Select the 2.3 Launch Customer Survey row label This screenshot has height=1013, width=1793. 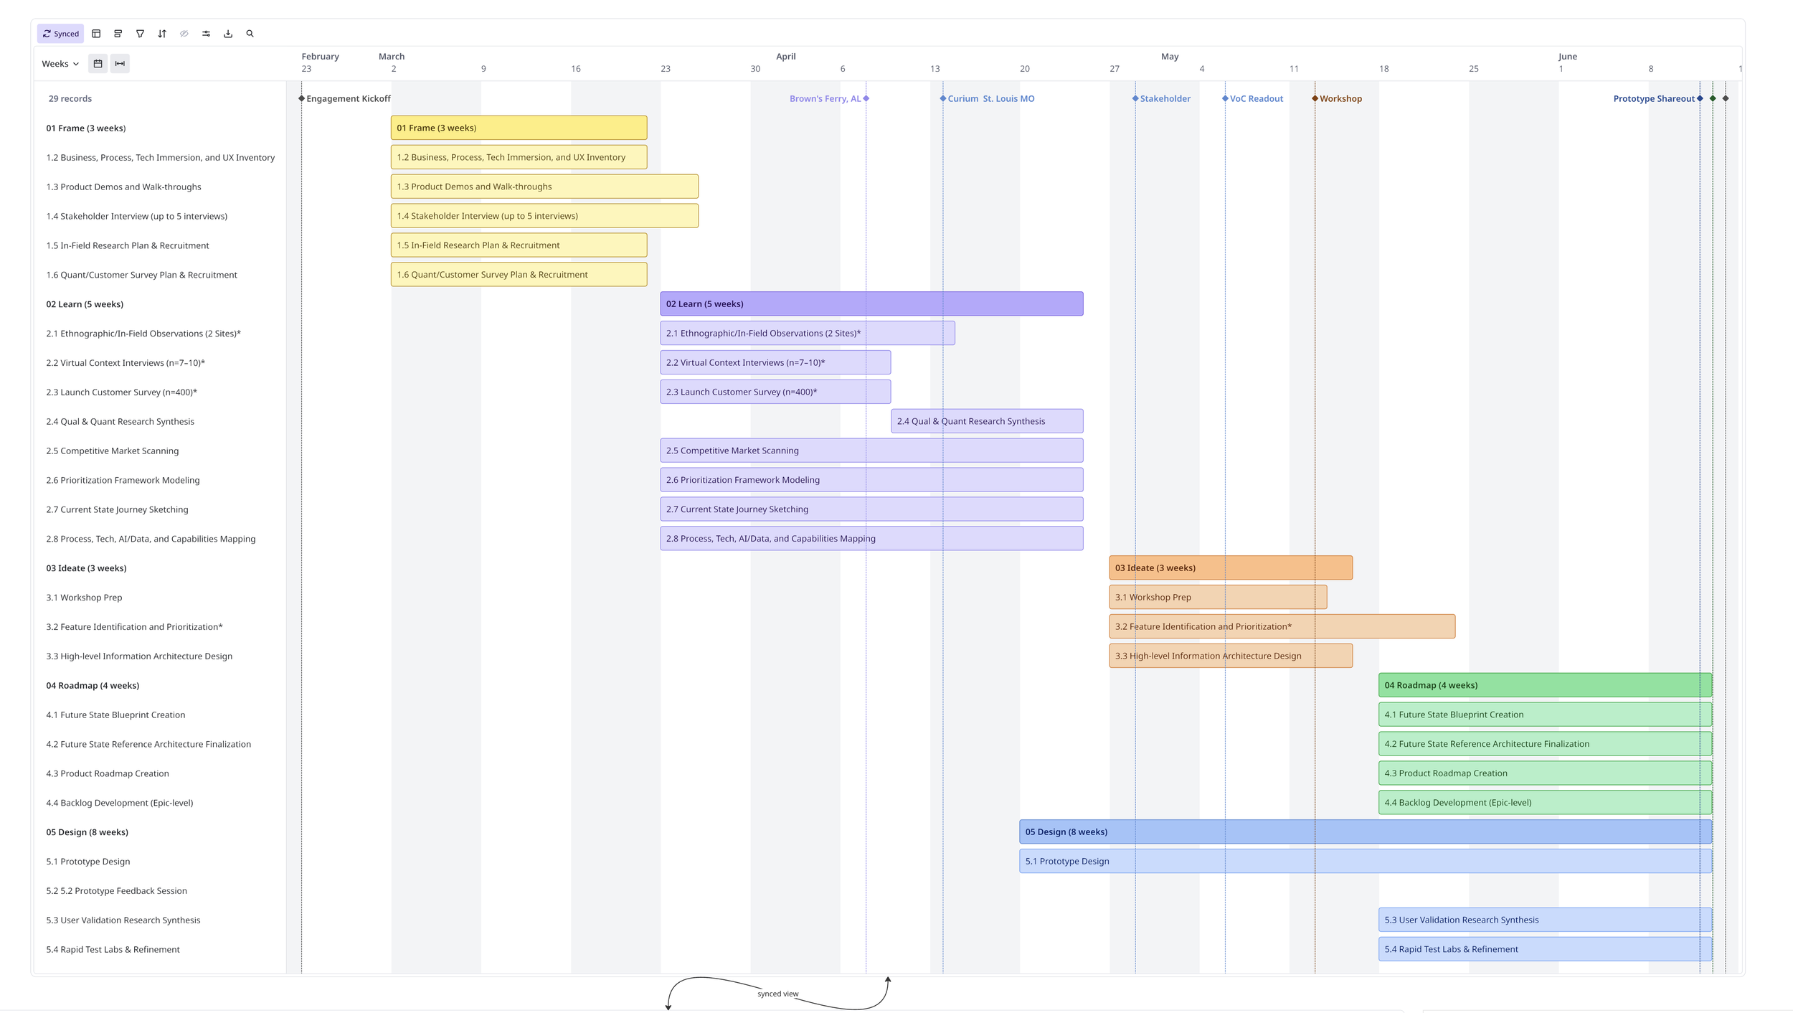122,392
